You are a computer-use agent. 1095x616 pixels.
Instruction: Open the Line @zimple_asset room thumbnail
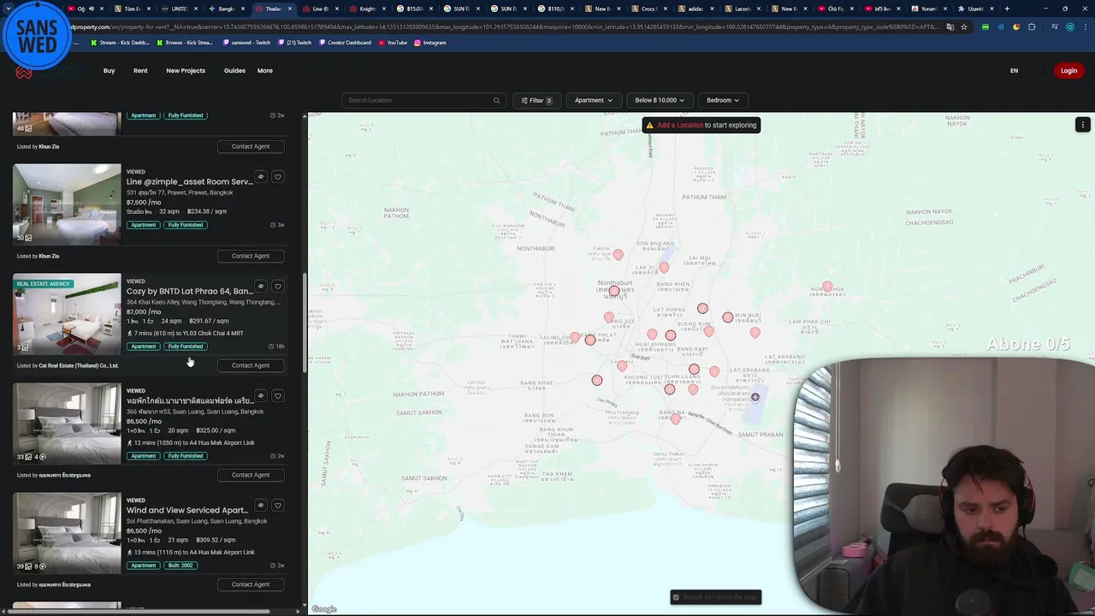(67, 204)
